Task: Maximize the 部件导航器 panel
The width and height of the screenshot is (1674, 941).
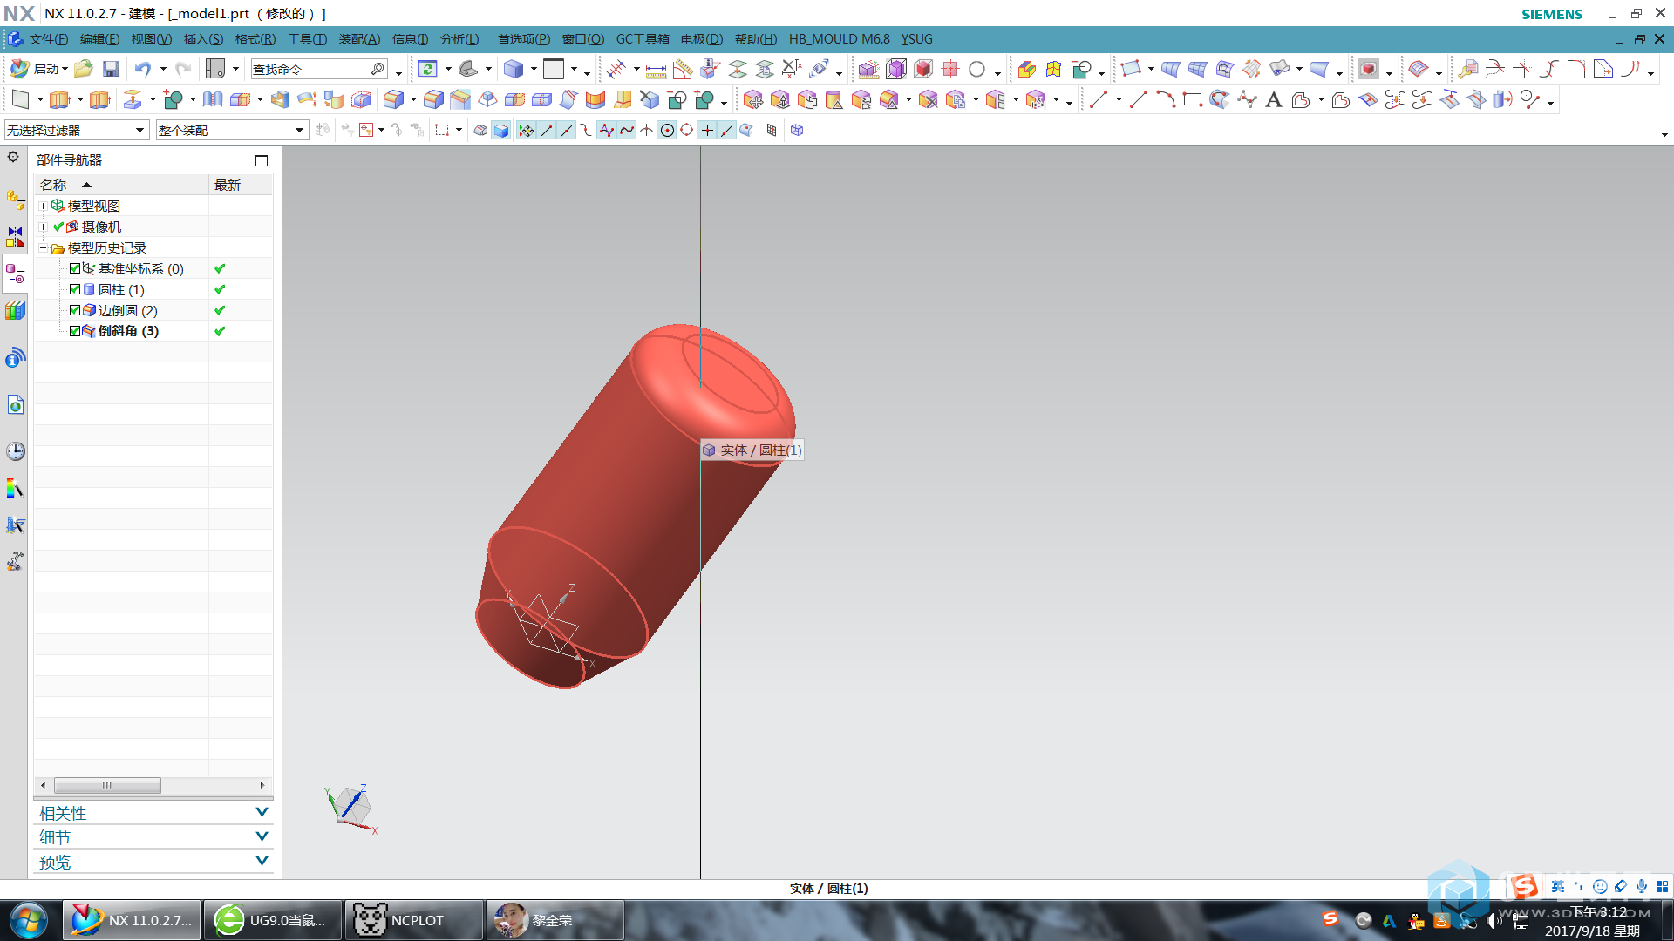Action: point(262,160)
